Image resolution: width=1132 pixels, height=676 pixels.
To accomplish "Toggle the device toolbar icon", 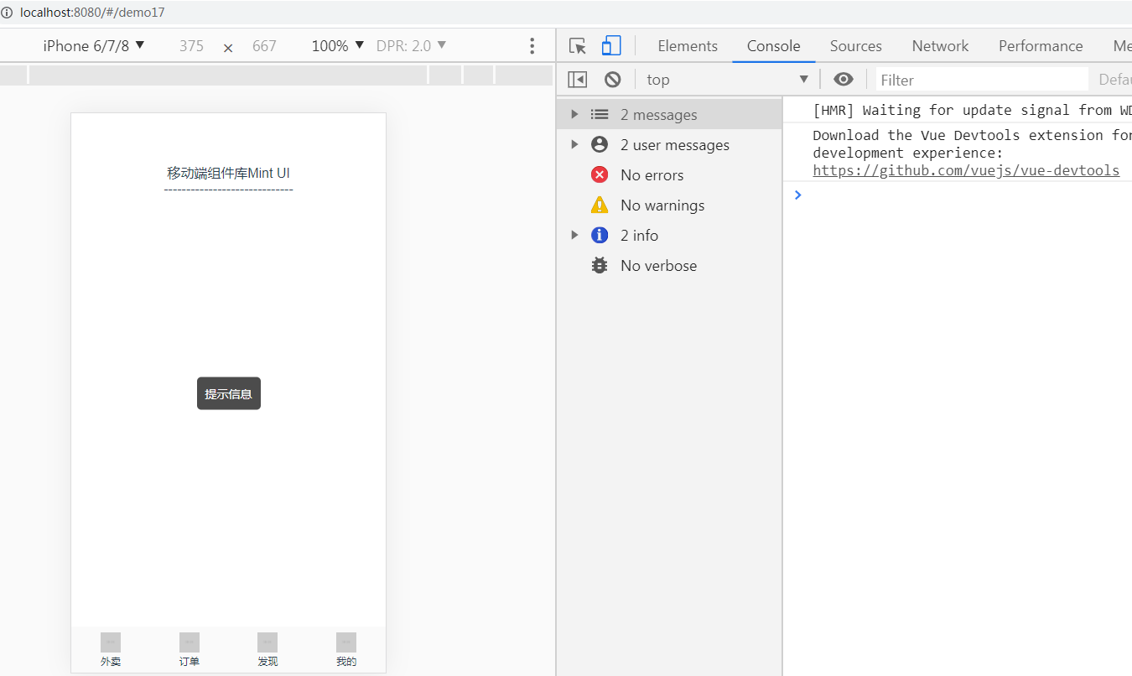I will [x=611, y=46].
